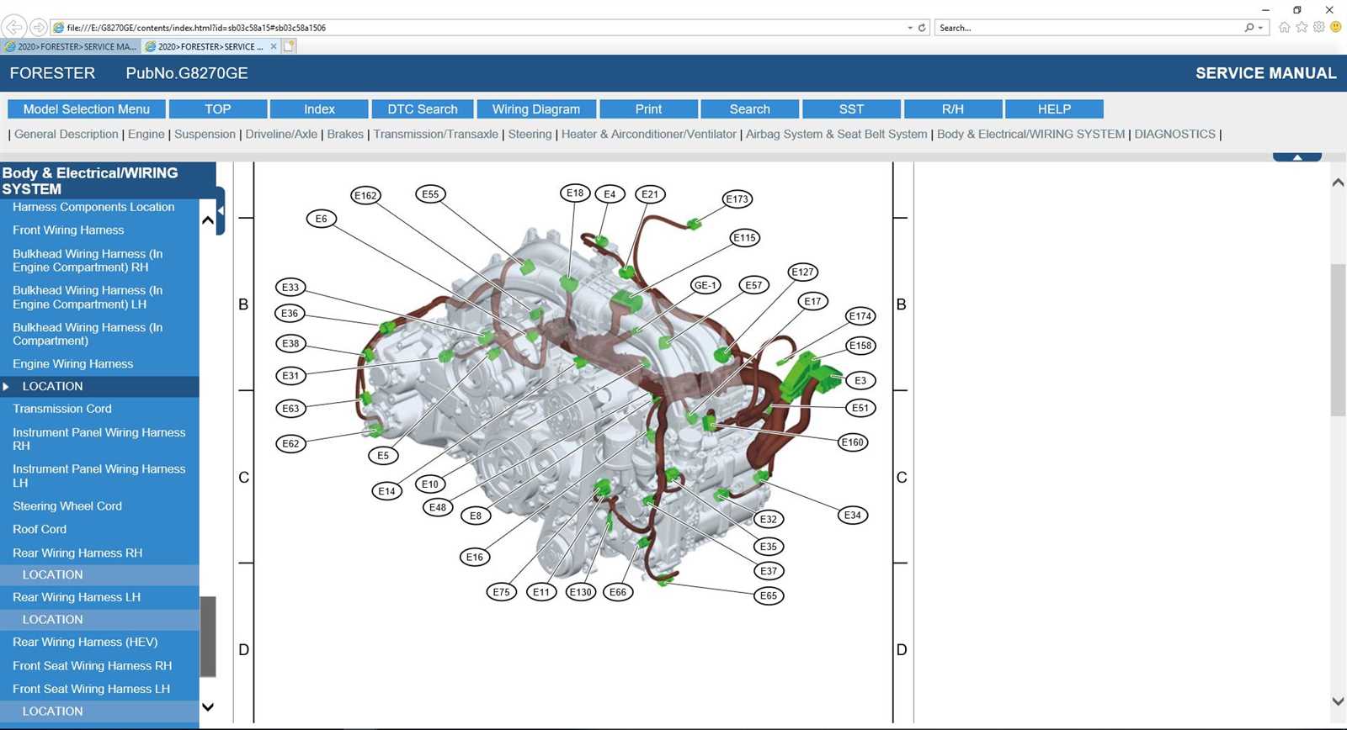Open address bar history dropdown

(x=910, y=28)
